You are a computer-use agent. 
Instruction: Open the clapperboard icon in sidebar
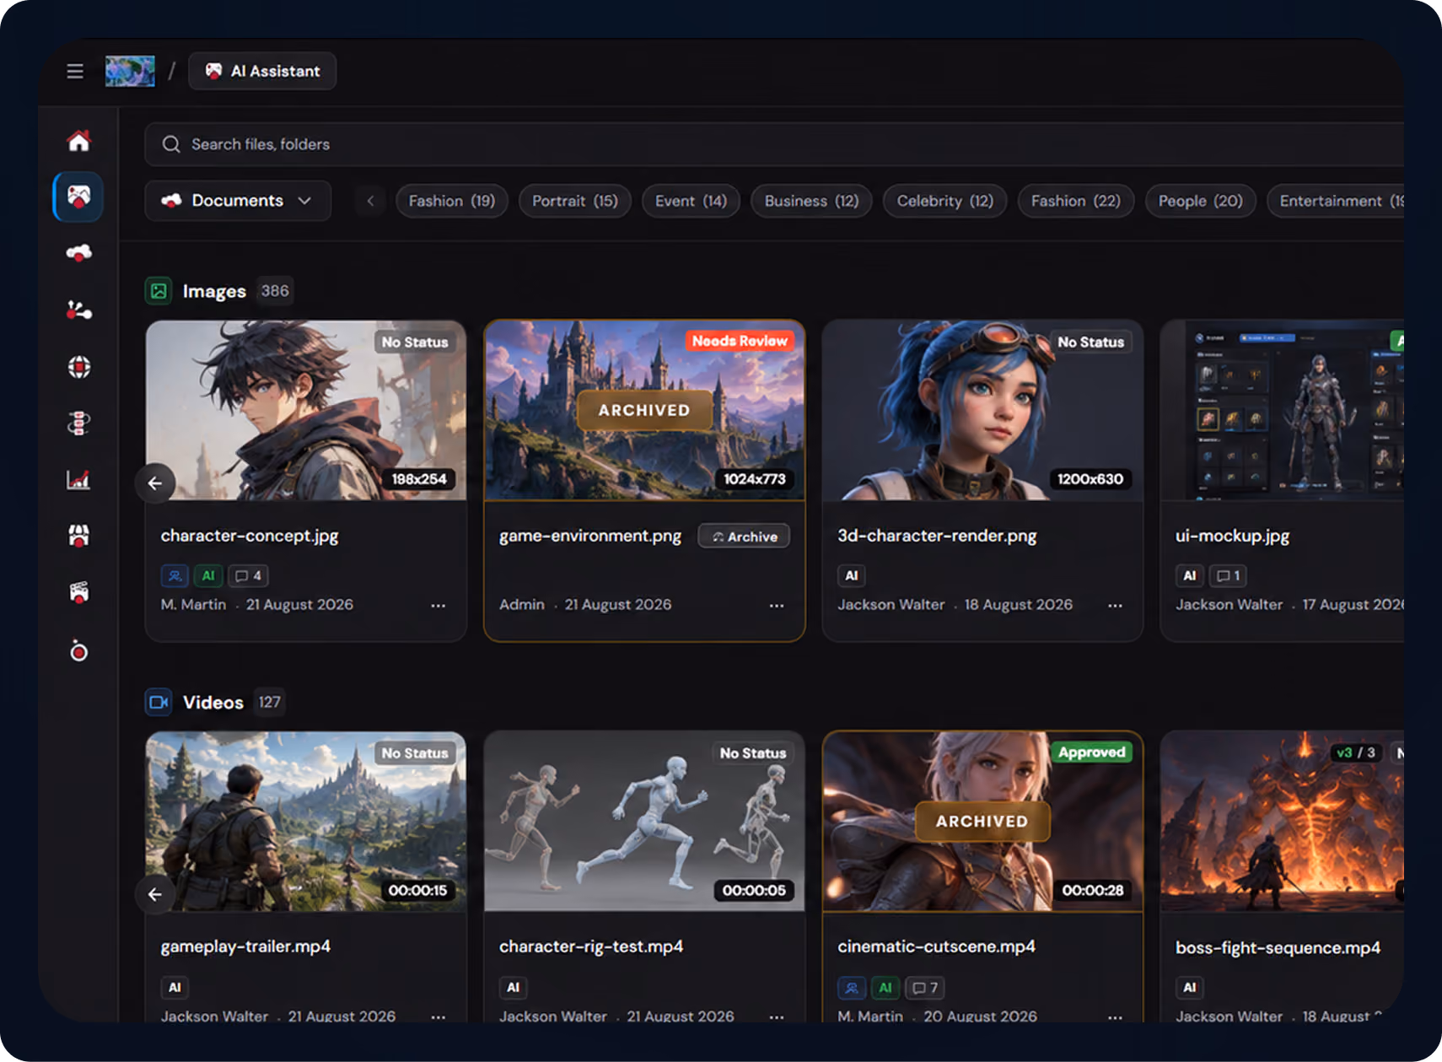click(x=78, y=592)
